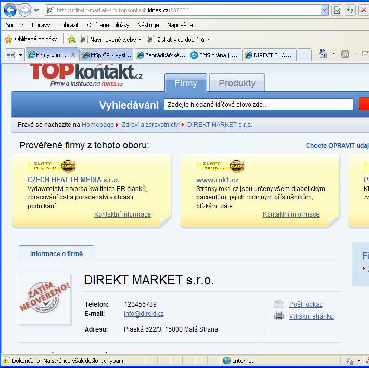Switch to the Produkty tab
Viewport: 369px width, 368px height.
(237, 83)
